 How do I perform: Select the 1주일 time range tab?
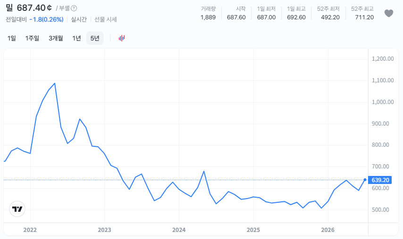tap(32, 38)
